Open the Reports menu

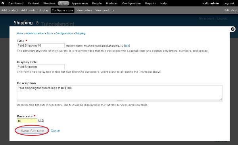point(150,3)
